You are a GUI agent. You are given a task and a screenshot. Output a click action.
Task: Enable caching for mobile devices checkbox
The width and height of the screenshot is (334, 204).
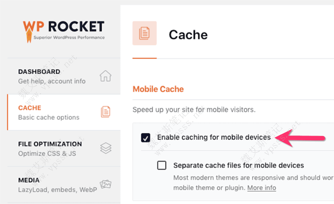click(x=146, y=138)
